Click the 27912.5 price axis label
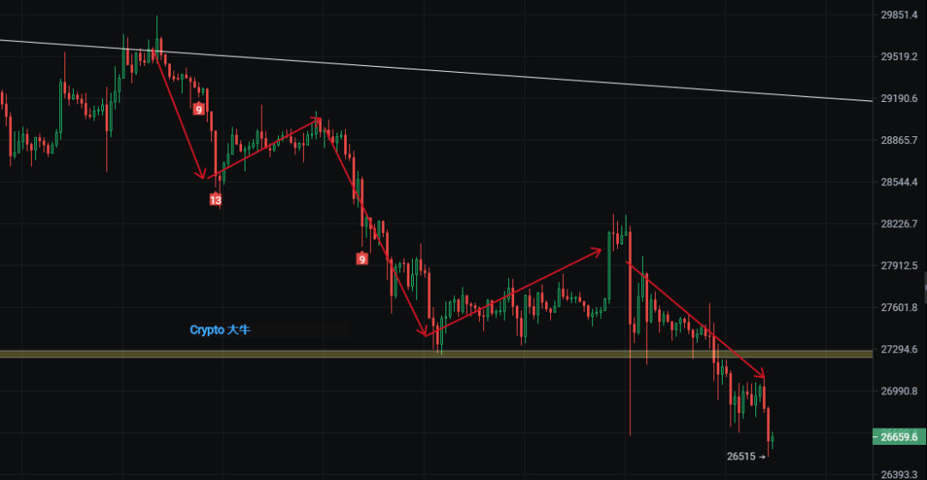 tap(900, 266)
